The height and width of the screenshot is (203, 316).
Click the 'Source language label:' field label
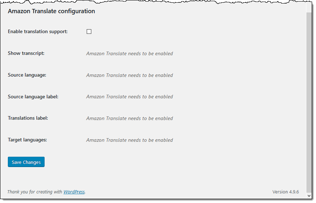coord(33,97)
